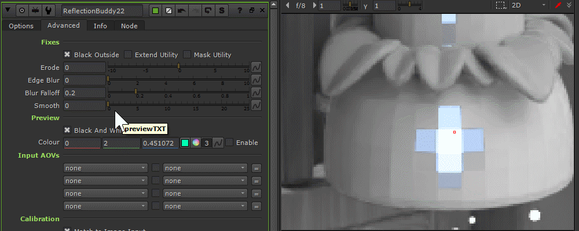The width and height of the screenshot is (579, 231).
Task: Click the green node colour button
Action: coord(155,11)
